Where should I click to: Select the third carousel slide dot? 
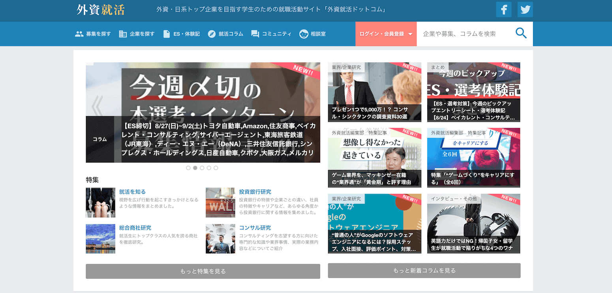pyautogui.click(x=202, y=168)
